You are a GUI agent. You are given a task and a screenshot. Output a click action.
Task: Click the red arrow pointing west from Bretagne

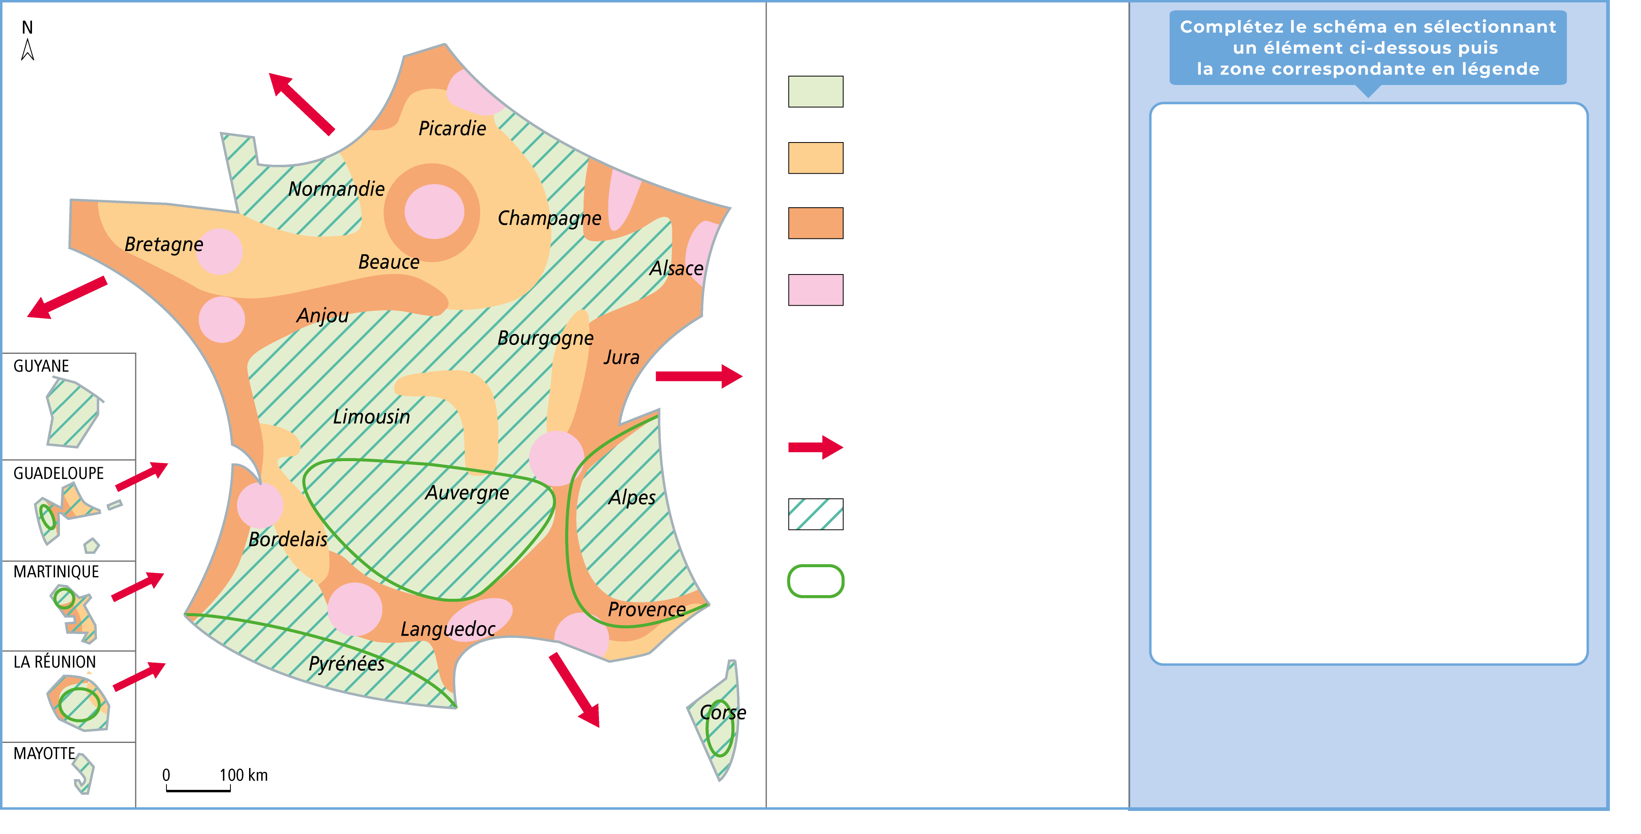pyautogui.click(x=67, y=297)
